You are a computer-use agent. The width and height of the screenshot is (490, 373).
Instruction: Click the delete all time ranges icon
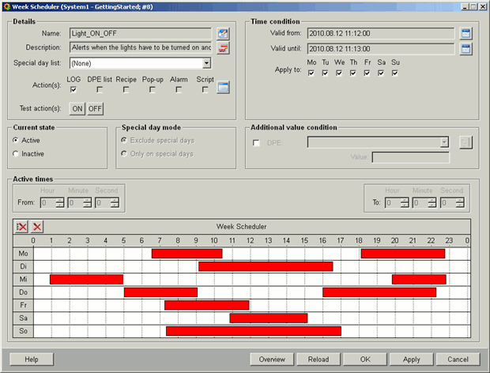[22, 227]
